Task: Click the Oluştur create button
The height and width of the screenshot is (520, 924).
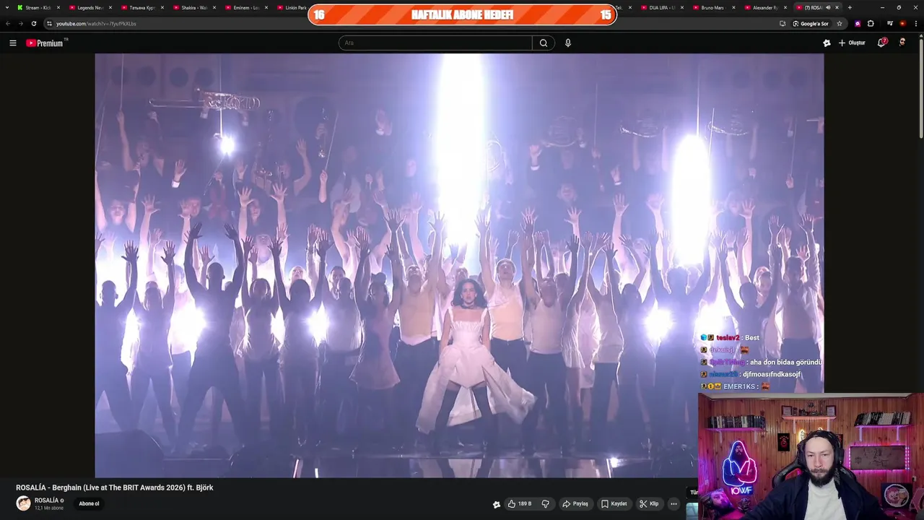Action: (x=852, y=43)
